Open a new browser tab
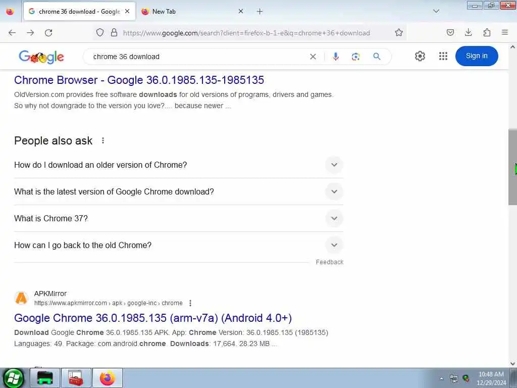The height and width of the screenshot is (388, 517). point(260,12)
